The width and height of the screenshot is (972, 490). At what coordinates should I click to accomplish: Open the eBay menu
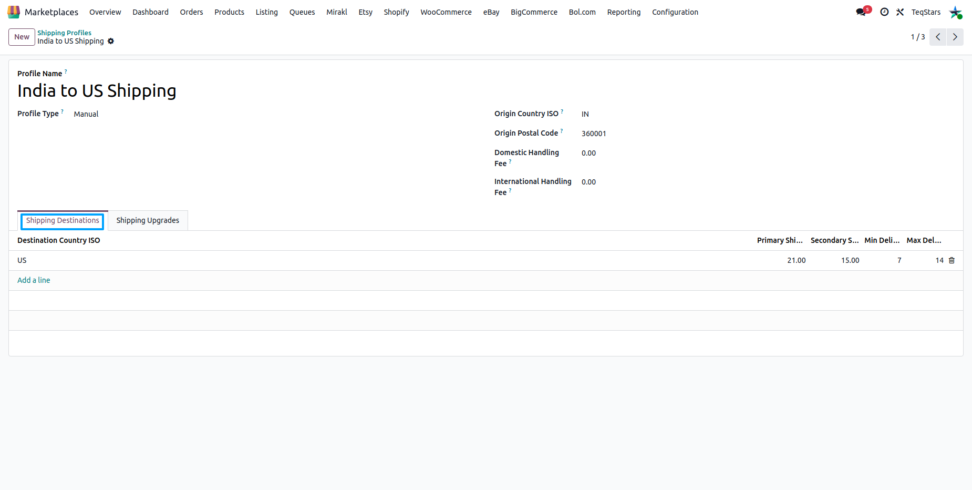(x=491, y=12)
